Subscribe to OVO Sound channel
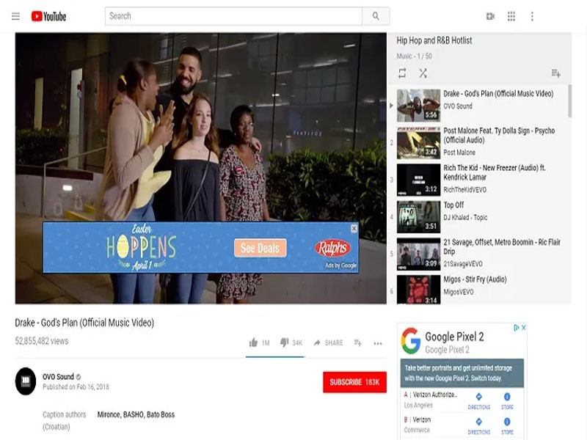587x440 pixels. tap(354, 382)
